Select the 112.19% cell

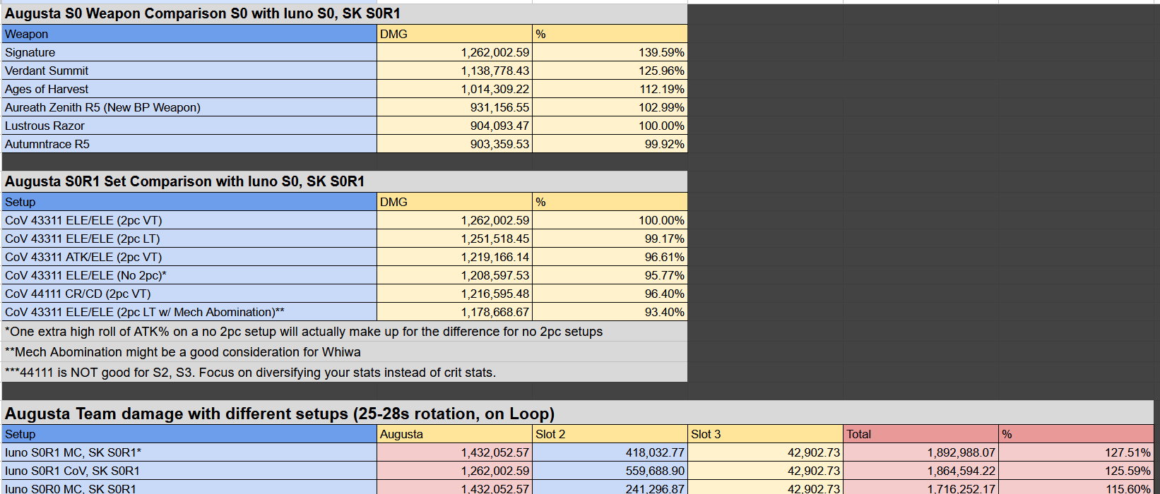[x=610, y=89]
